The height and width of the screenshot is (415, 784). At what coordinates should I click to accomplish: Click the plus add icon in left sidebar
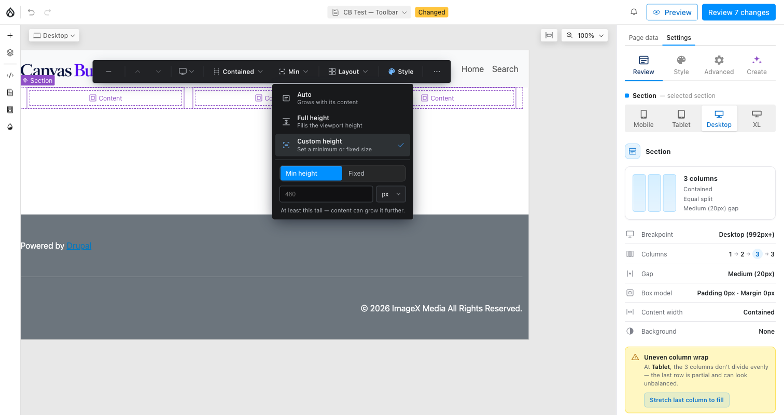coord(10,36)
